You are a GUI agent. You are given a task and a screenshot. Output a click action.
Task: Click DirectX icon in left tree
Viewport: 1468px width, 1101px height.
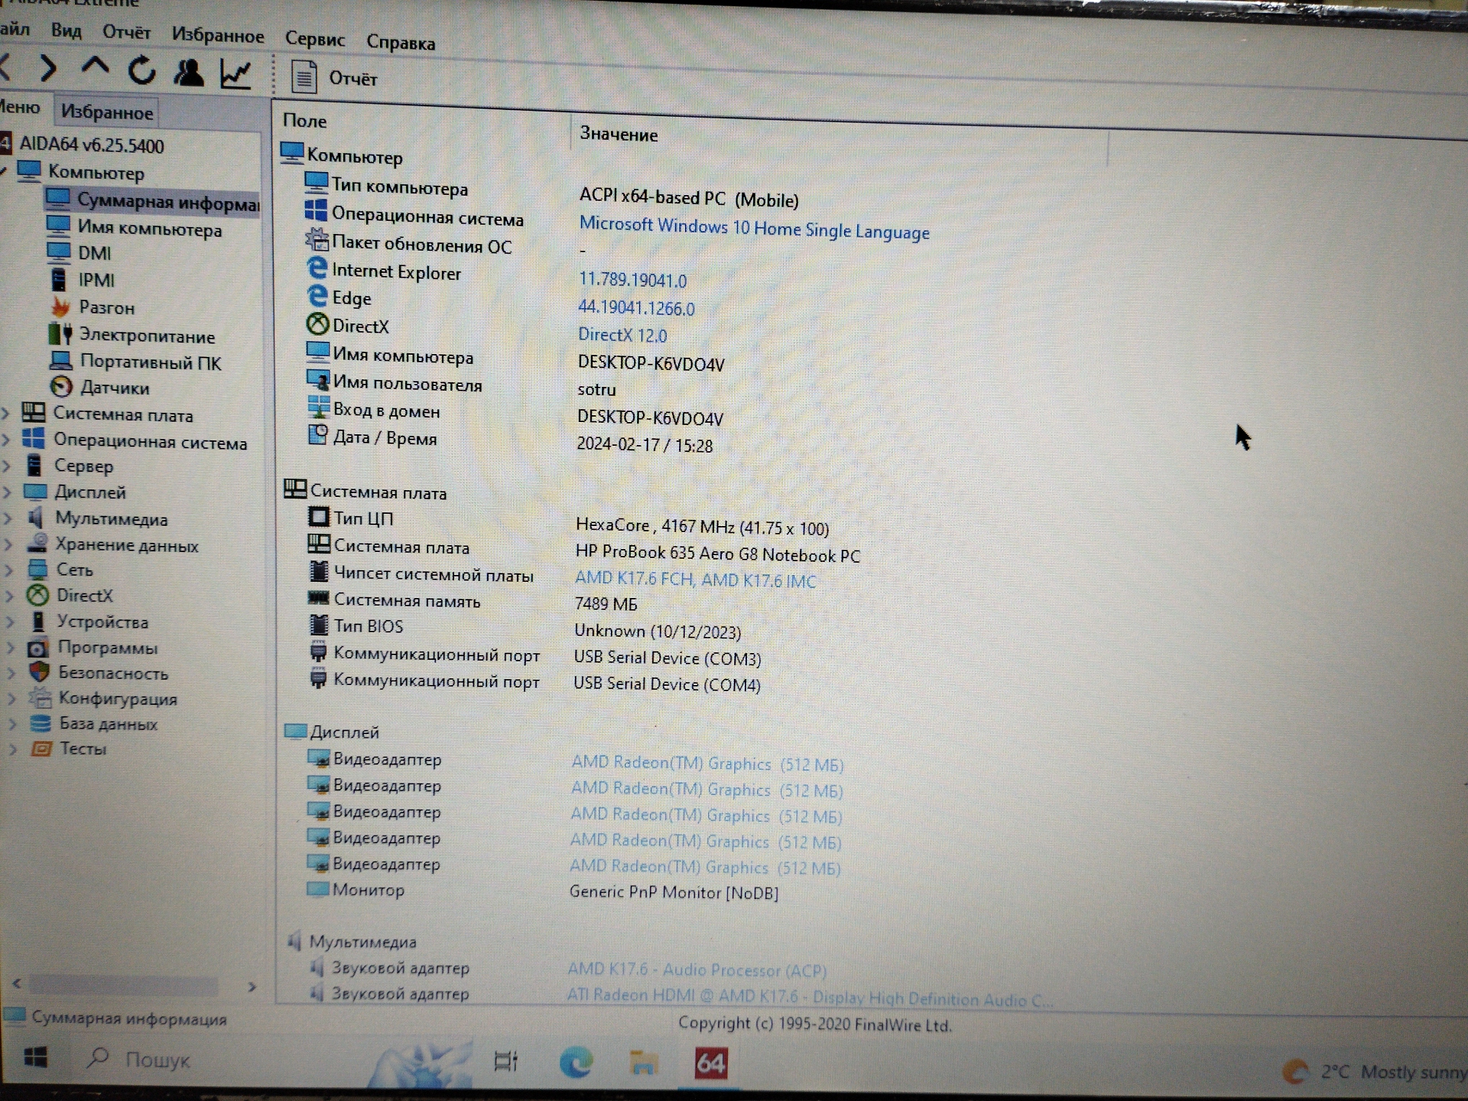coord(37,595)
